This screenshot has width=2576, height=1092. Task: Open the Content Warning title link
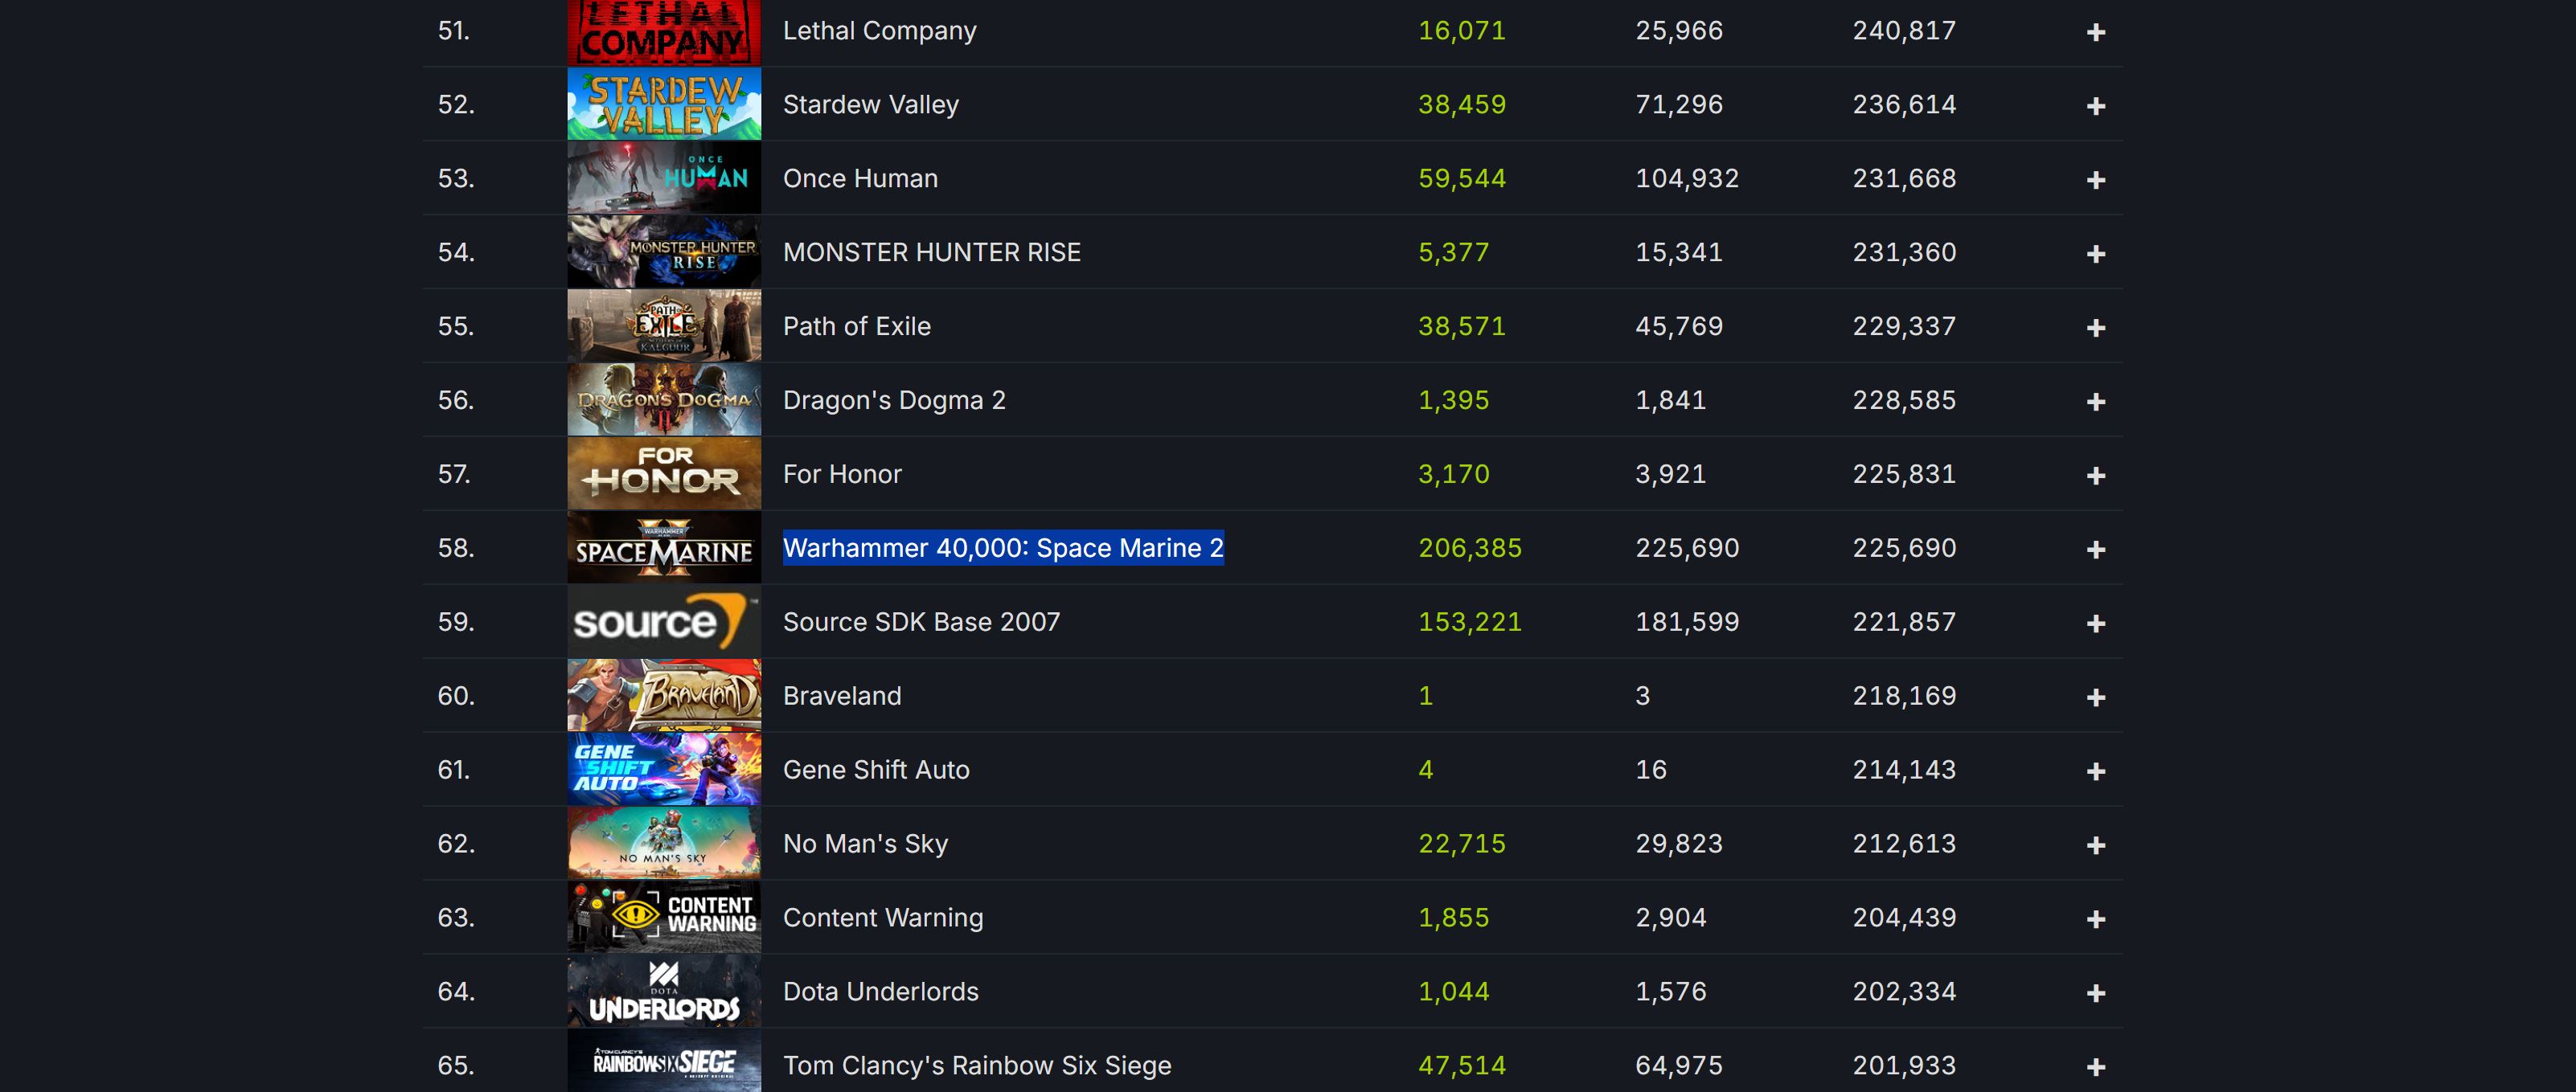[883, 918]
